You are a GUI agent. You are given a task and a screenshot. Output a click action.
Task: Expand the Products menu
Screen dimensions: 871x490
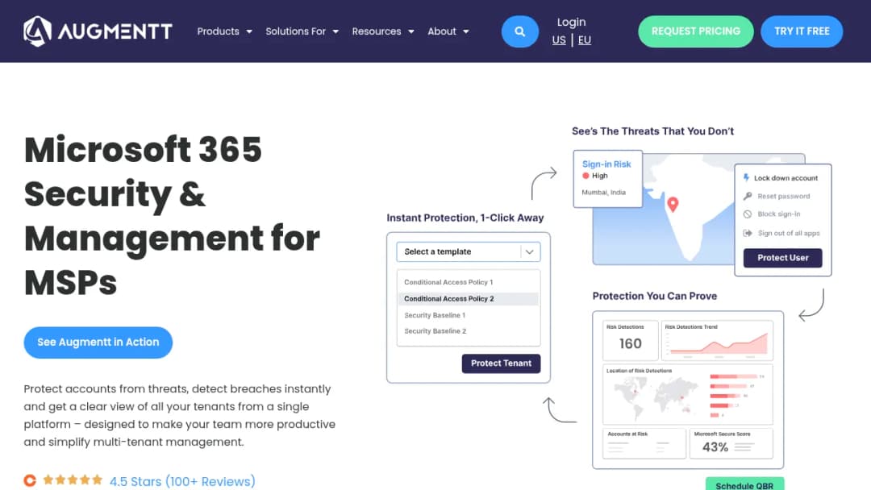click(224, 31)
